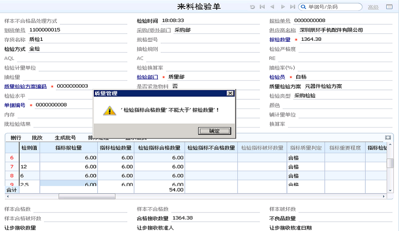Click the 高级 advanced search link
Screen dimensions: 399x231
[373, 7]
